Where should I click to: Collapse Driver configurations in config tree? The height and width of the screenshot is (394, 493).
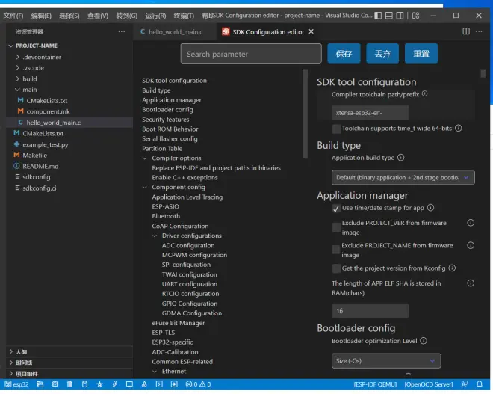click(x=155, y=236)
